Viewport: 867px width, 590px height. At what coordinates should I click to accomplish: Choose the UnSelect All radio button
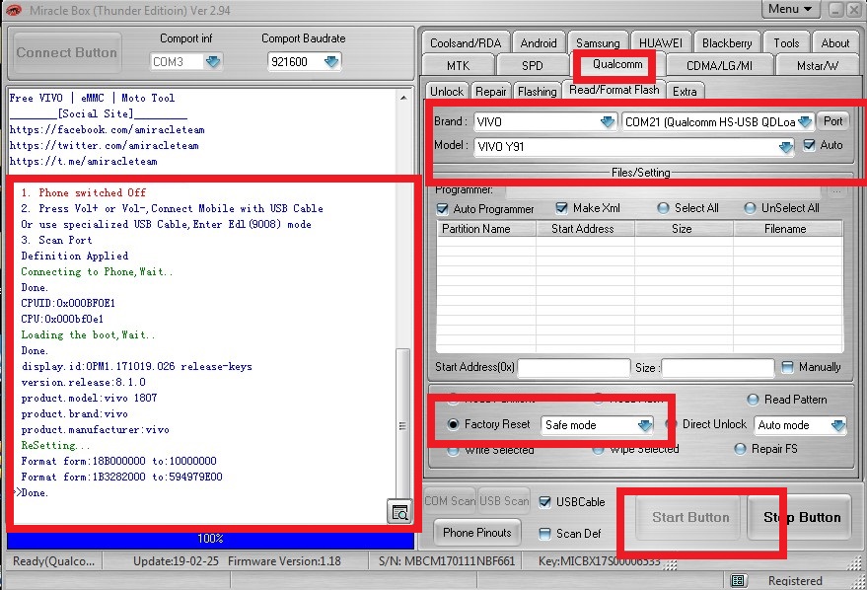pyautogui.click(x=750, y=208)
